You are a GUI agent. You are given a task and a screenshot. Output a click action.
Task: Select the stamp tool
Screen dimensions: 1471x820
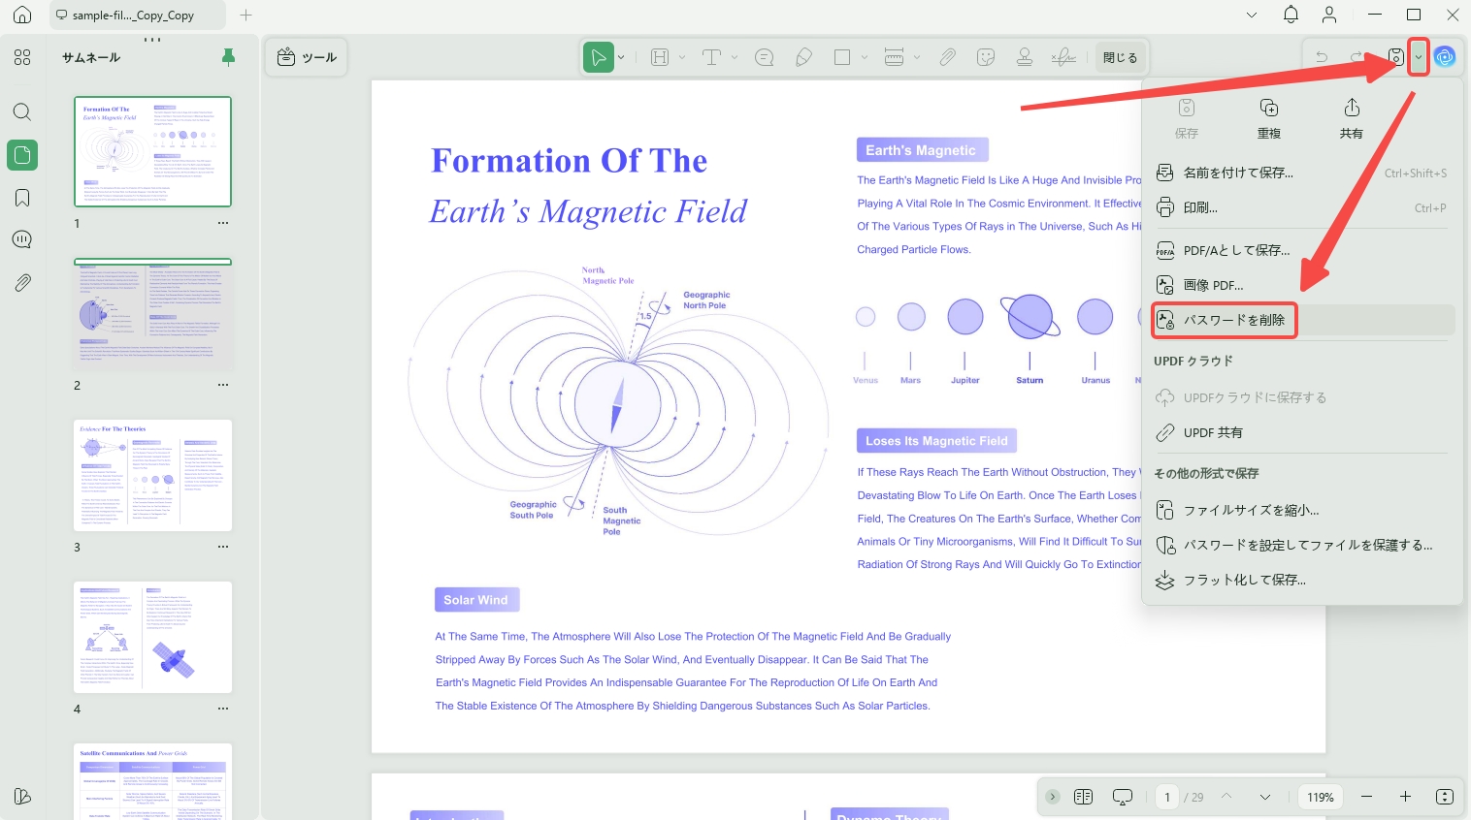(x=1025, y=57)
